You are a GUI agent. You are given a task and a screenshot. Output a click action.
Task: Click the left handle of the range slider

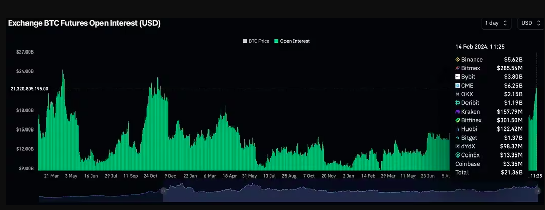pos(164,190)
